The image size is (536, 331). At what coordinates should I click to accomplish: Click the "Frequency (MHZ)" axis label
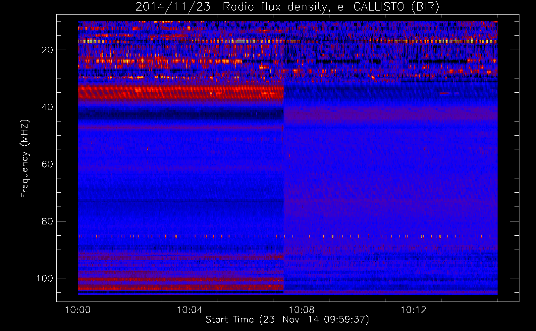tap(25, 159)
